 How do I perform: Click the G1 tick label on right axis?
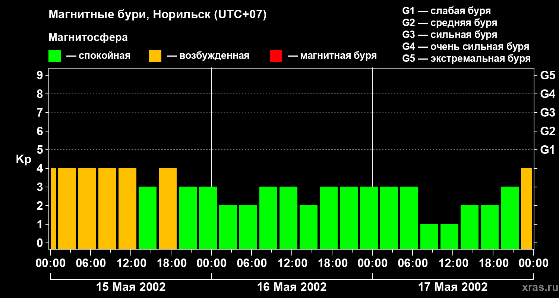[547, 150]
